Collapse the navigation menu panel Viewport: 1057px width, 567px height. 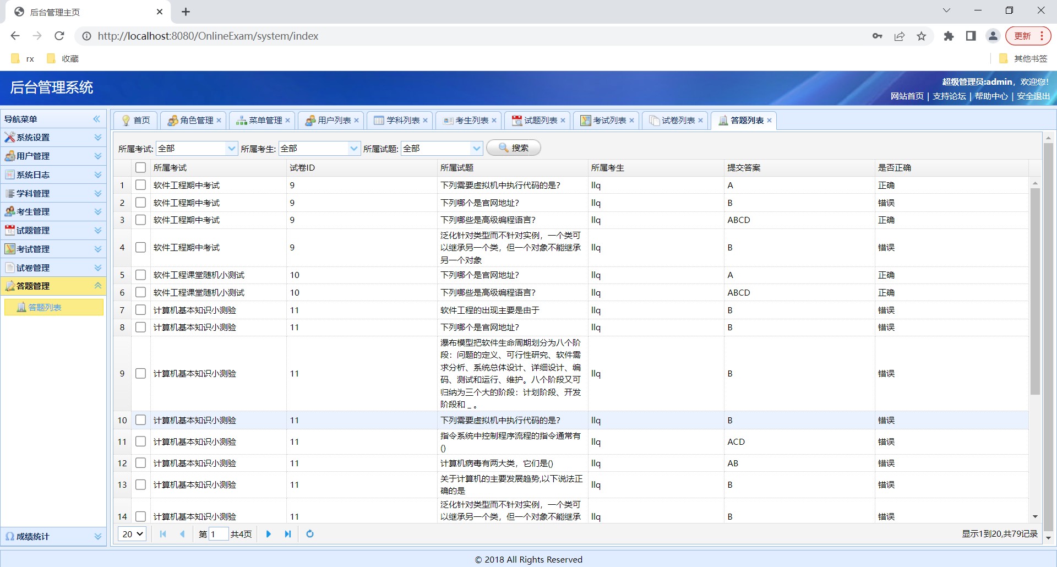tap(97, 119)
